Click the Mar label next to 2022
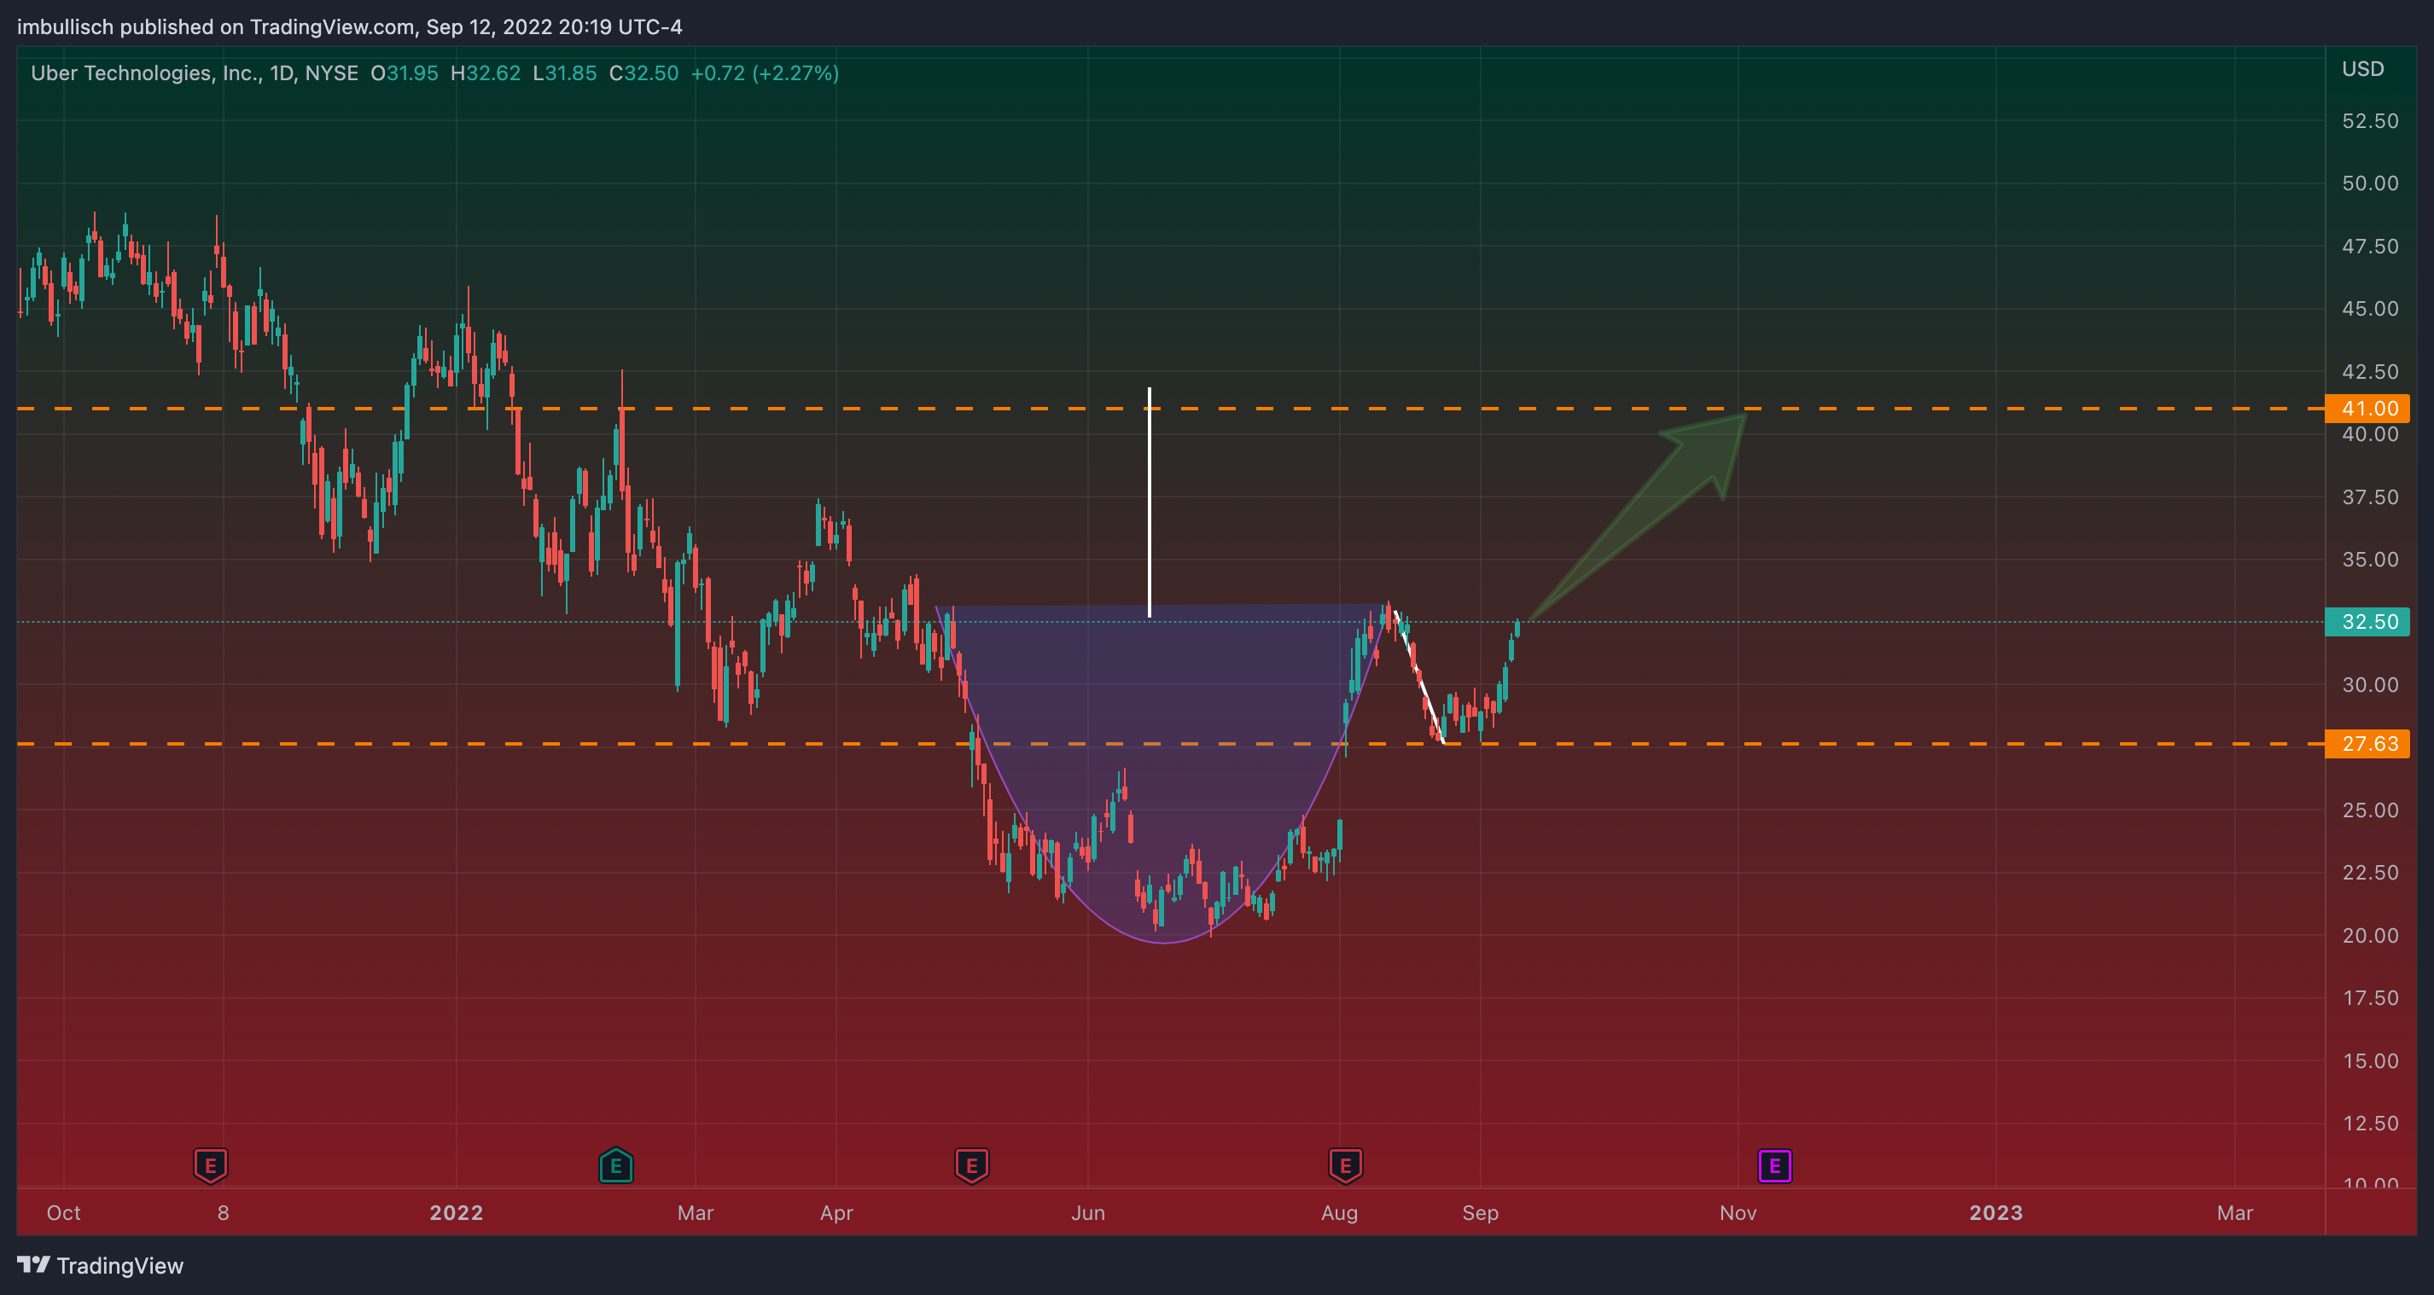The height and width of the screenshot is (1295, 2434). [x=696, y=1213]
